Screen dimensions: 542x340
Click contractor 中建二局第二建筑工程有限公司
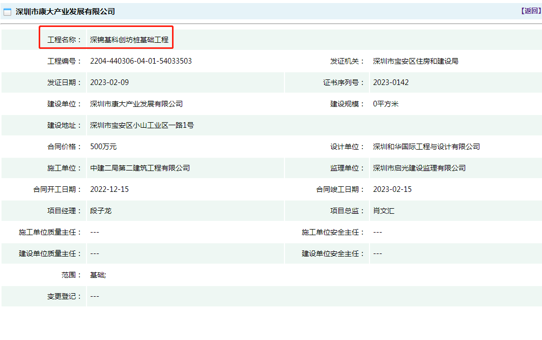(x=140, y=168)
